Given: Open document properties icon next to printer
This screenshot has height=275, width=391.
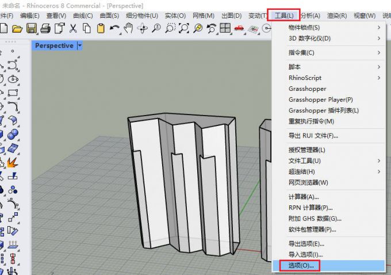Looking at the screenshot, I should [60, 28].
